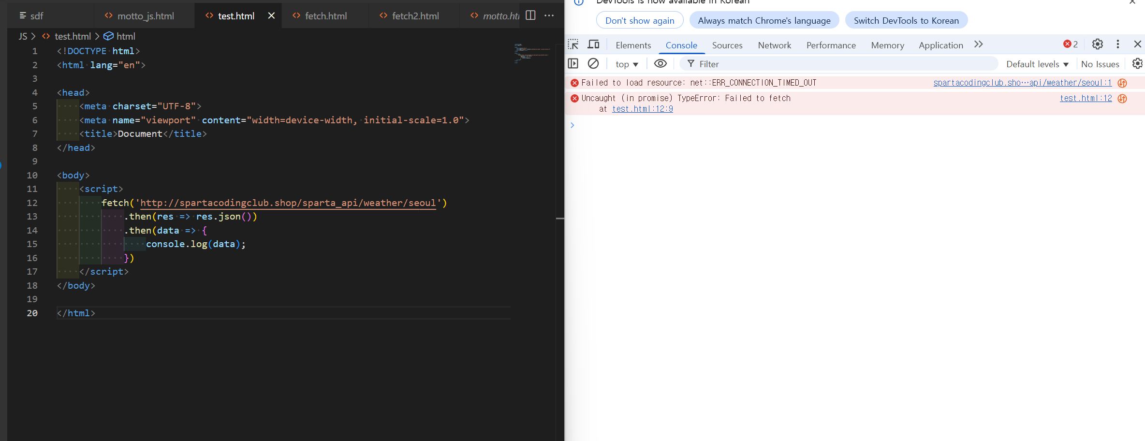Open DevTools settings gear
The width and height of the screenshot is (1145, 441).
[x=1098, y=44]
